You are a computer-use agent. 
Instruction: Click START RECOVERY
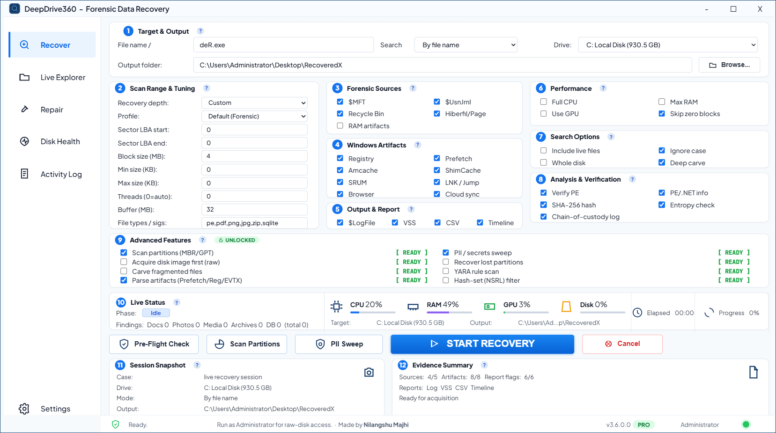click(x=482, y=344)
